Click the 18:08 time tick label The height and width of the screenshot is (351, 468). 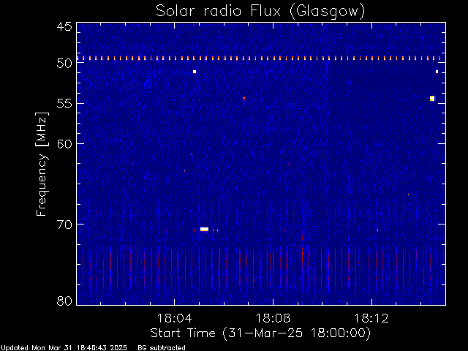tap(273, 318)
